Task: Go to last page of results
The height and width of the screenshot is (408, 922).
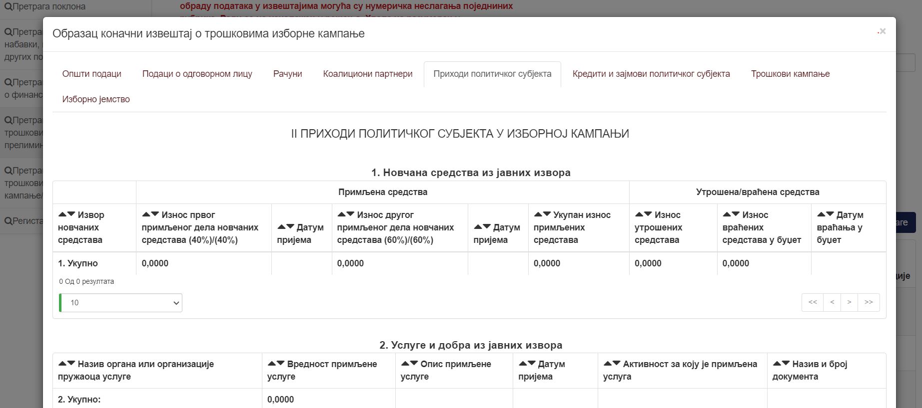Action: 869,302
